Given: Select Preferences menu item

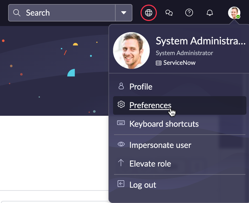Looking at the screenshot, I should coord(180,105).
